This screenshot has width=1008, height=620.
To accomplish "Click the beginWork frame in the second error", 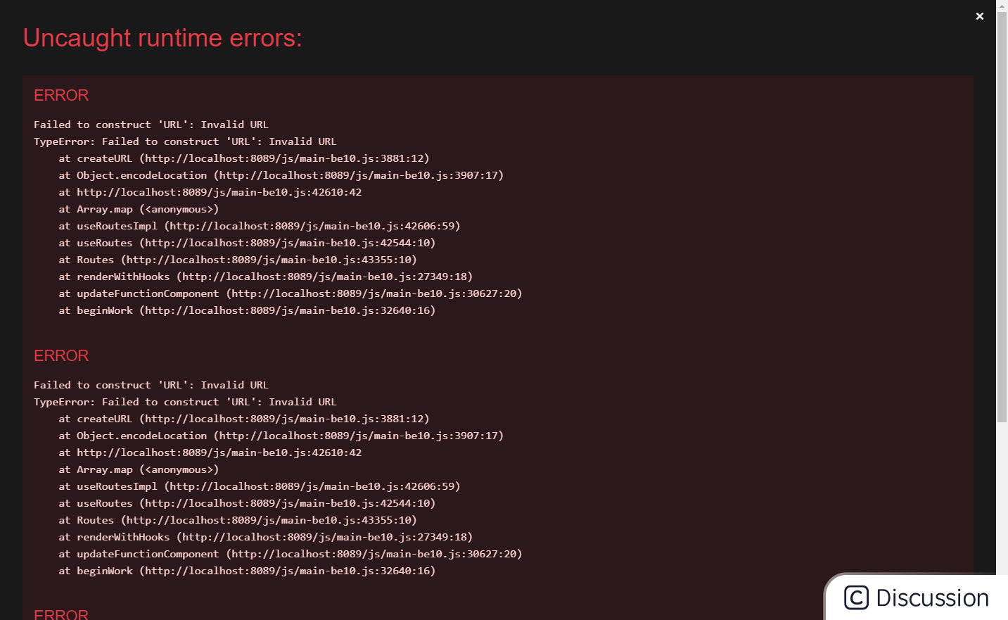I will point(246,571).
